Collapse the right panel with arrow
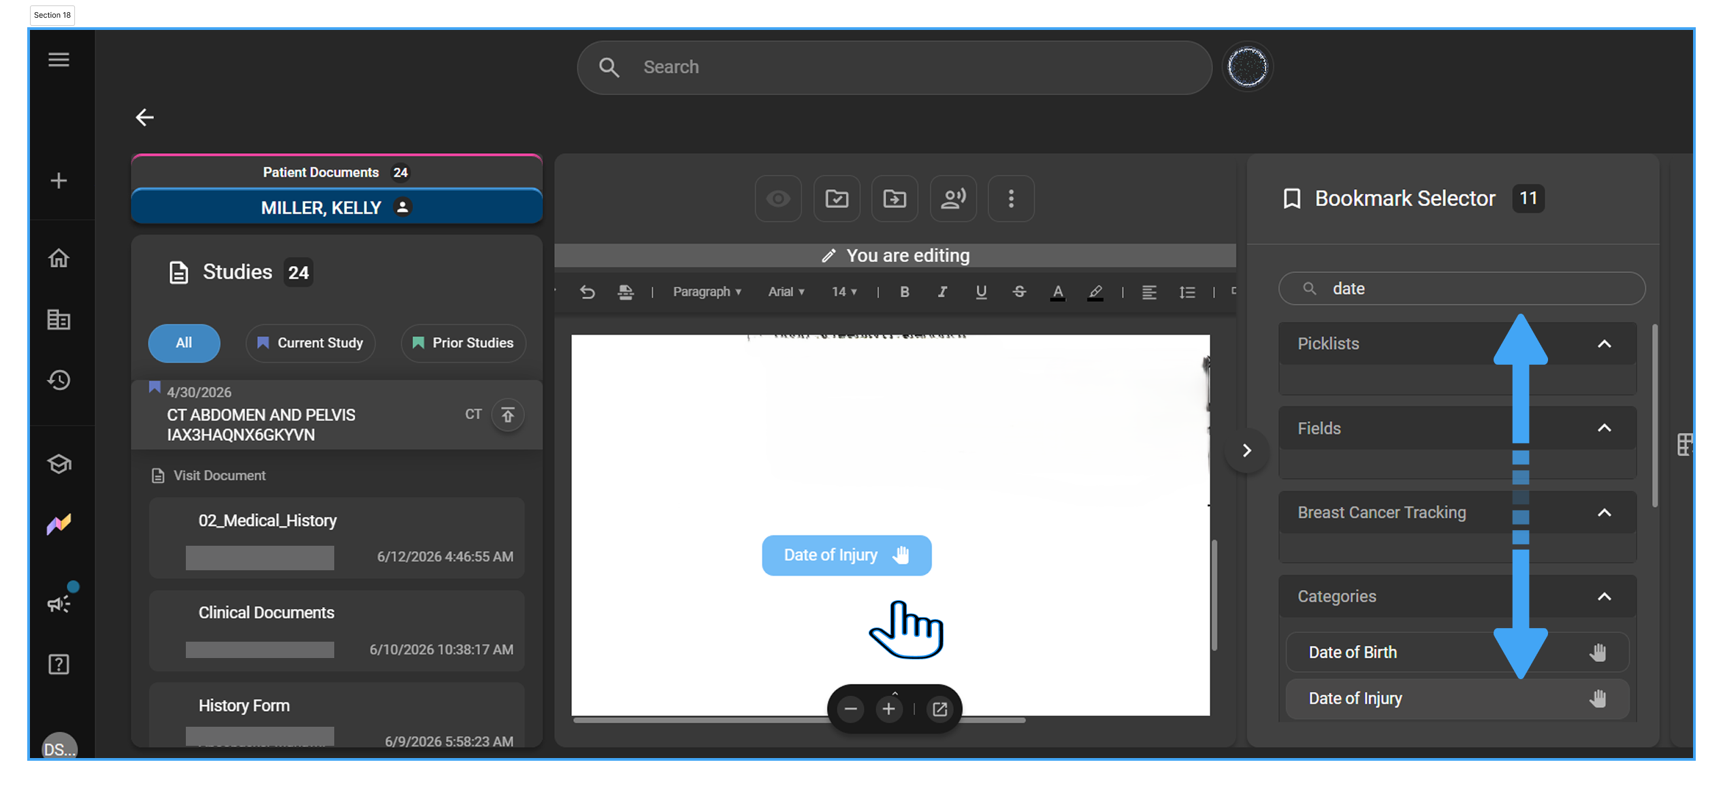Image resolution: width=1723 pixels, height=788 pixels. coord(1246,450)
